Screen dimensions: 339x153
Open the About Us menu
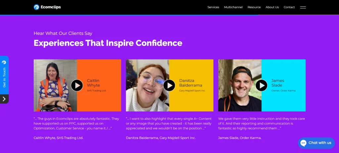pos(272,7)
